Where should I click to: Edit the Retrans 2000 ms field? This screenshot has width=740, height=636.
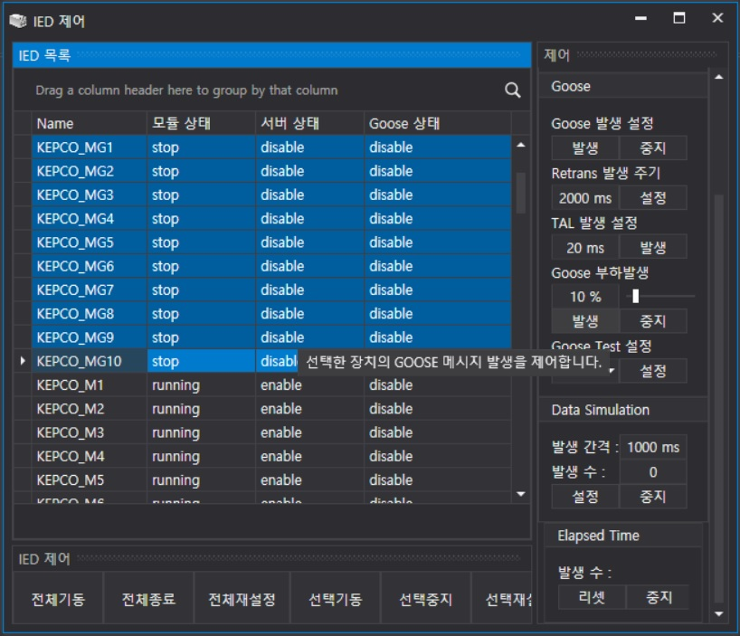(x=585, y=198)
